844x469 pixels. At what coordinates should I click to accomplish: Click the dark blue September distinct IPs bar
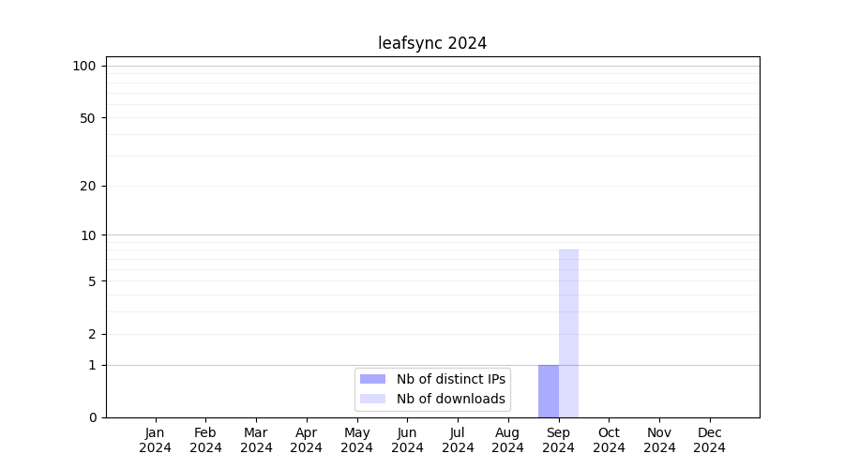coord(549,391)
